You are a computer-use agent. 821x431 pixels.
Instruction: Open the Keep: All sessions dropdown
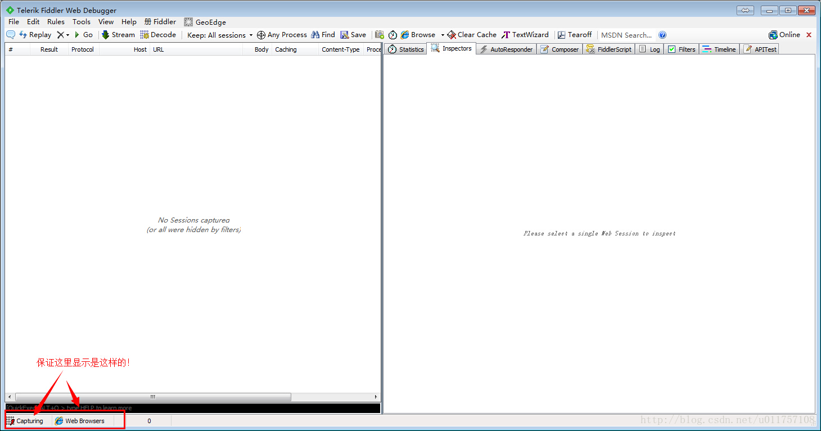point(220,35)
